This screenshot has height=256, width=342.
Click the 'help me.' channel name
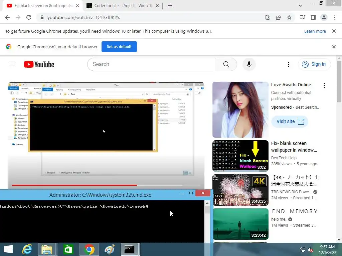tap(279, 219)
